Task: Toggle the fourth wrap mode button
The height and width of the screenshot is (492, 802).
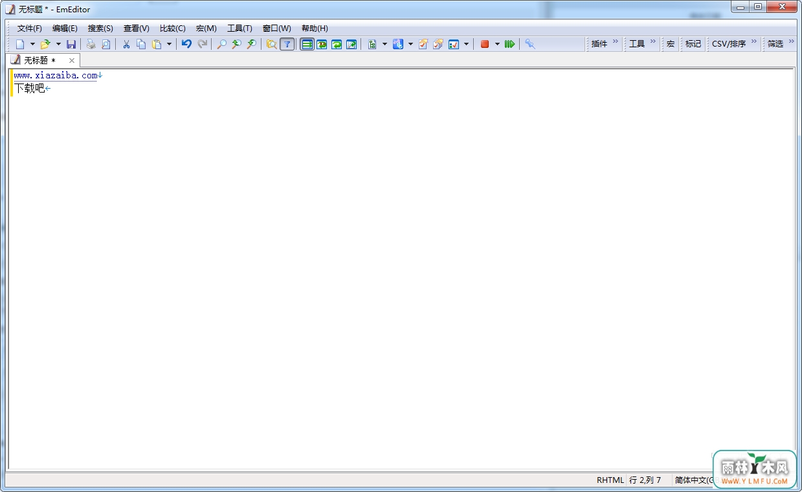Action: coord(351,44)
